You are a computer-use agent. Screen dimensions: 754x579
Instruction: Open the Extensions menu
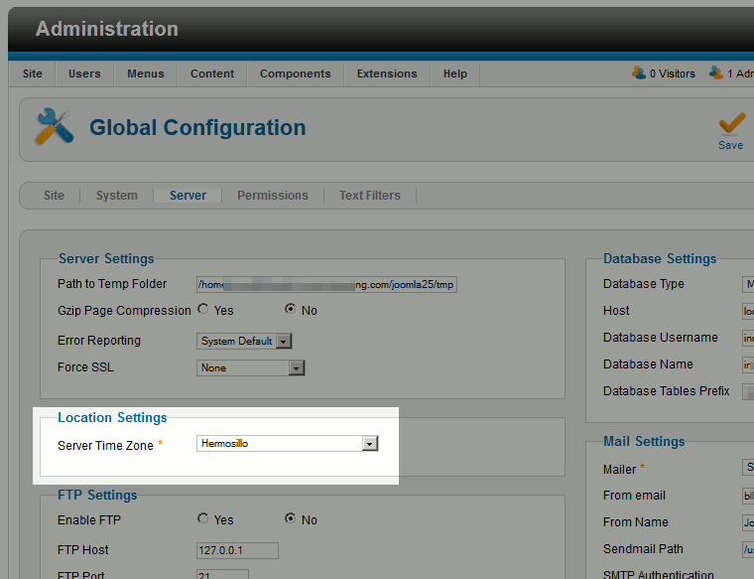tap(387, 73)
